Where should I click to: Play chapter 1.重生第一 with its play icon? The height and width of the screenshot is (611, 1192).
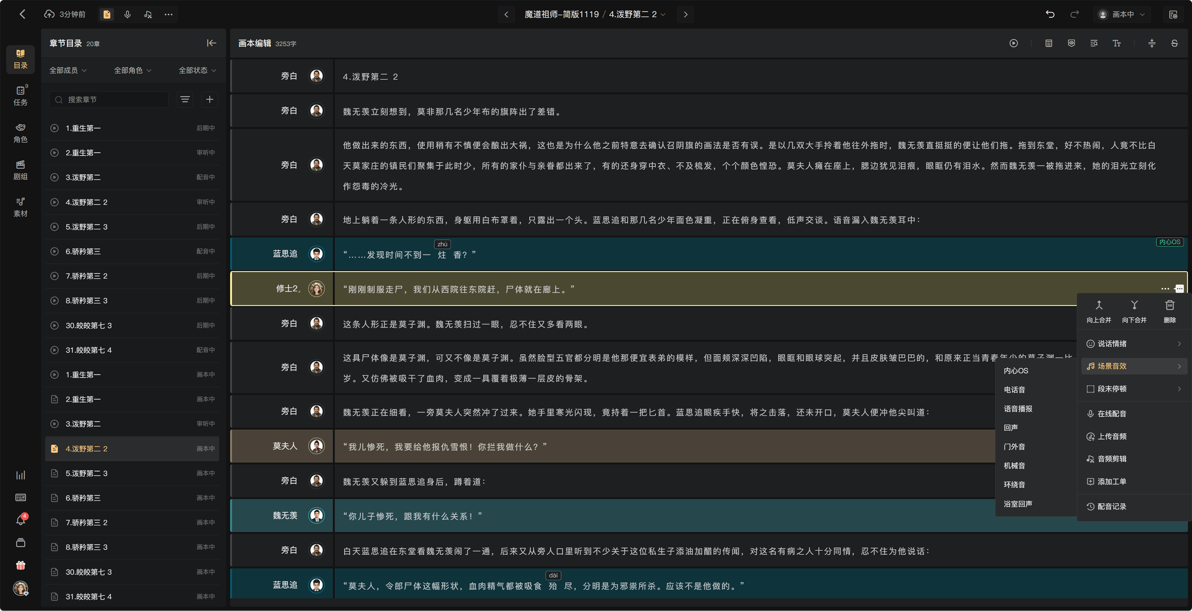54,128
